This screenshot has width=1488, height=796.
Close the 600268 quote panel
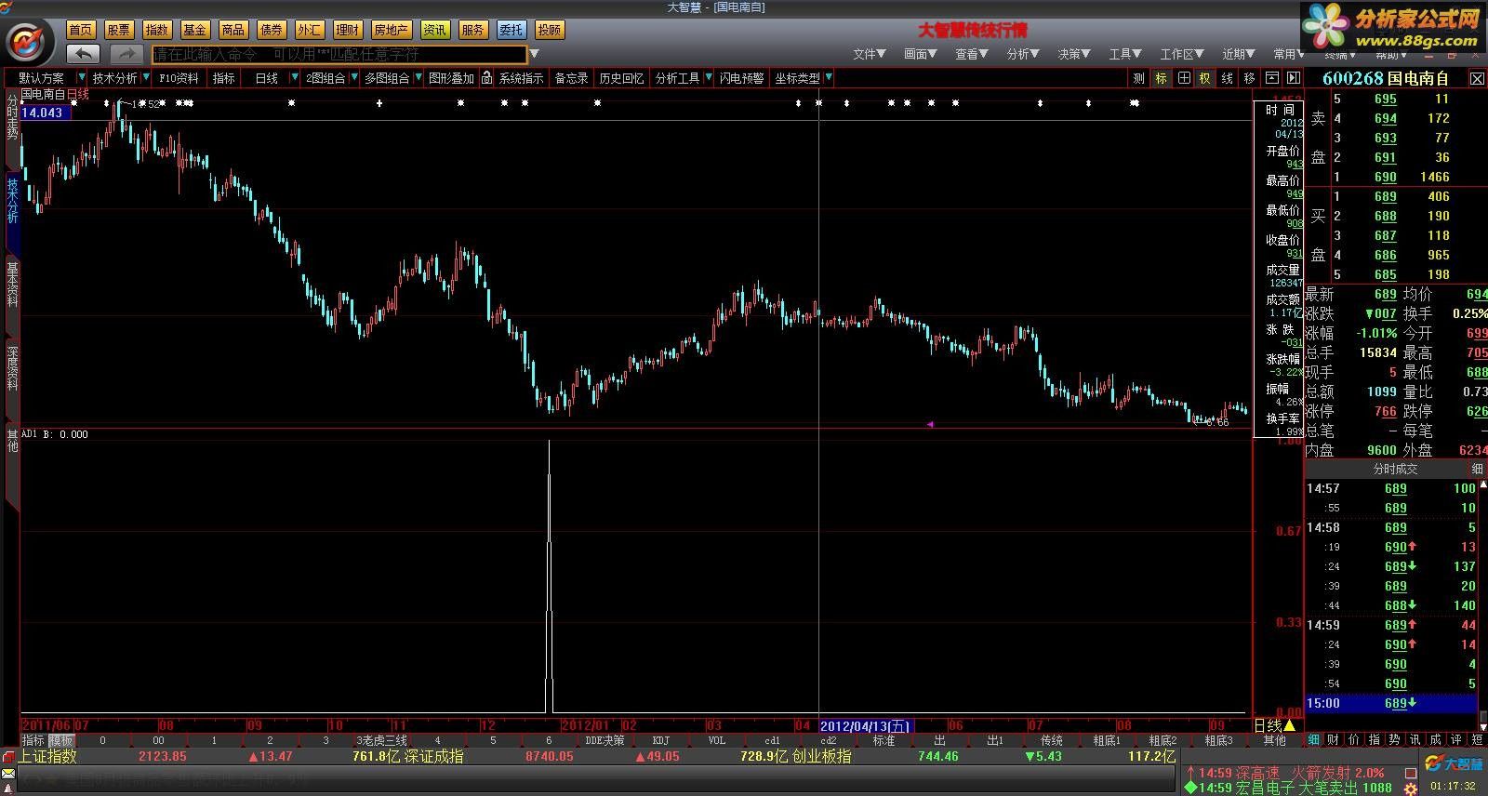click(x=1477, y=79)
